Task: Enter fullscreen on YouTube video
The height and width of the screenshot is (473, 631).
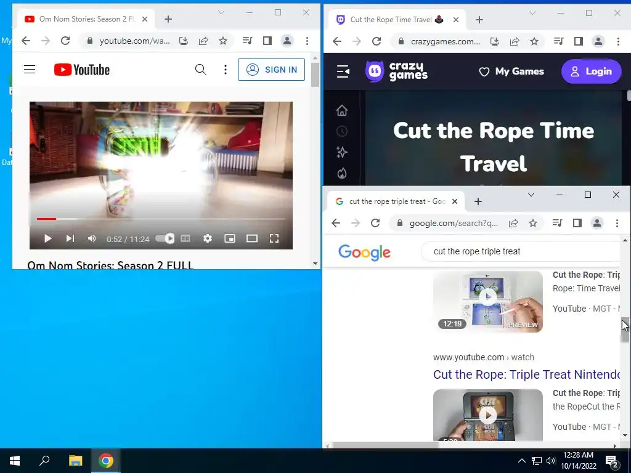Action: (x=274, y=238)
